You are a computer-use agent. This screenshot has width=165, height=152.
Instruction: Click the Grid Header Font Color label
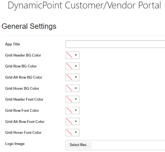(24, 99)
